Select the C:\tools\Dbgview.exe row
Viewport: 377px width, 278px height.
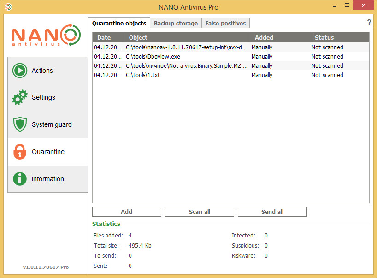click(x=231, y=57)
